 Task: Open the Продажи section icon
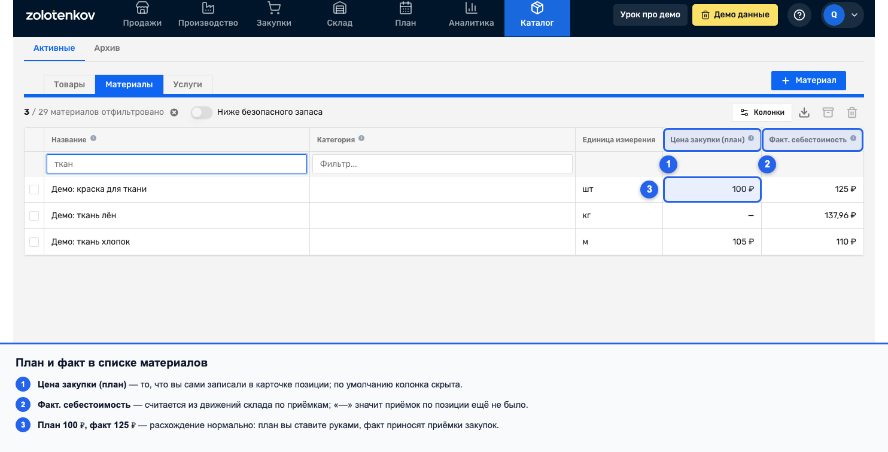pos(142,8)
